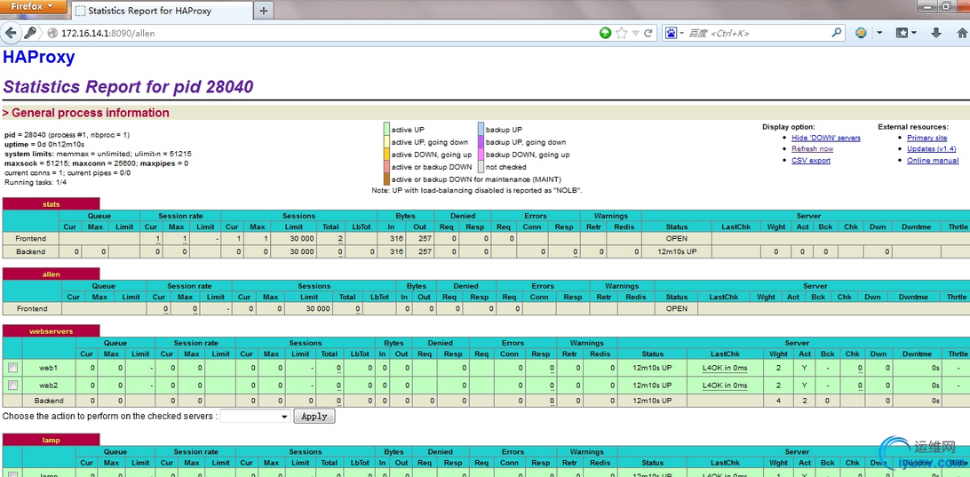Screen dimensions: 970x477
Task: Open dropdown arrow next to badge icon
Action: (x=879, y=34)
